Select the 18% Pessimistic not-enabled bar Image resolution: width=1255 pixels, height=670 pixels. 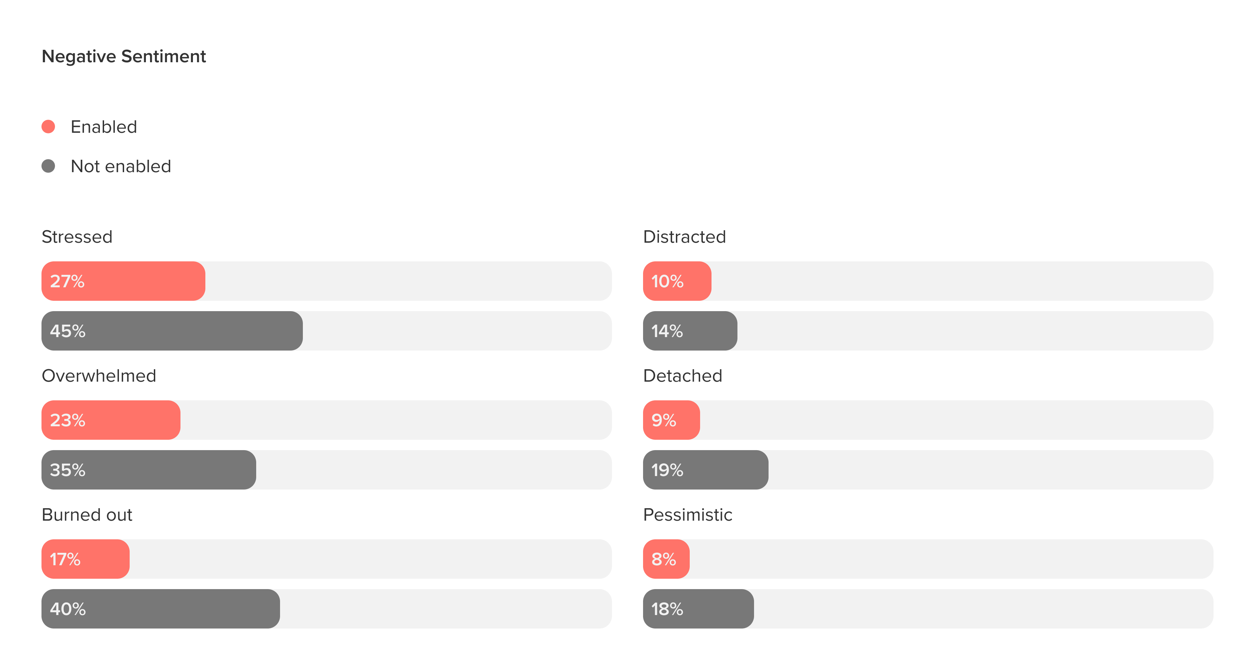coord(699,608)
